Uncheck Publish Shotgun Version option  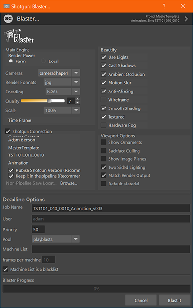pyautogui.click(x=11, y=170)
